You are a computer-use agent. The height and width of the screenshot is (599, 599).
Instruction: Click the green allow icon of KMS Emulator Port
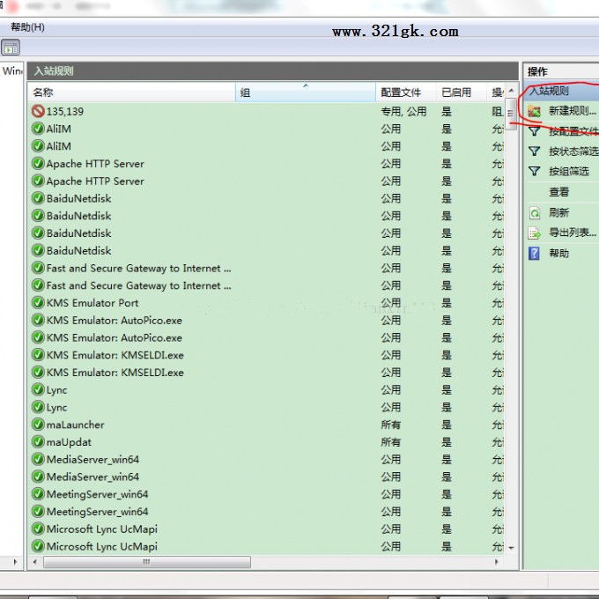click(38, 302)
